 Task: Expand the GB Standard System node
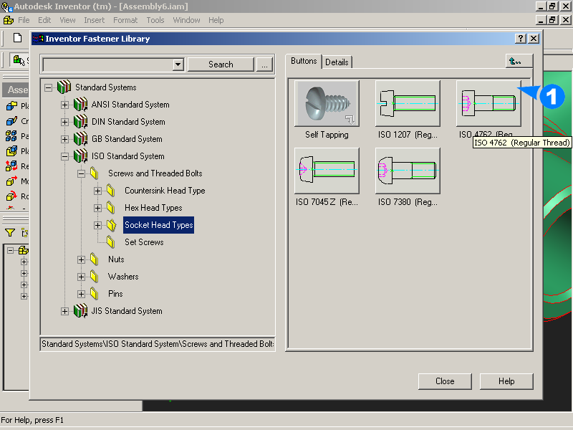click(64, 139)
